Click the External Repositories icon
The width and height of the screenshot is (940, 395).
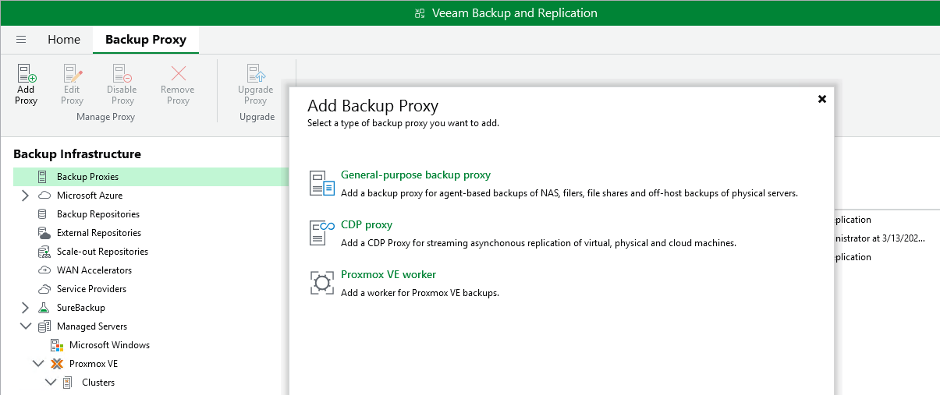44,233
